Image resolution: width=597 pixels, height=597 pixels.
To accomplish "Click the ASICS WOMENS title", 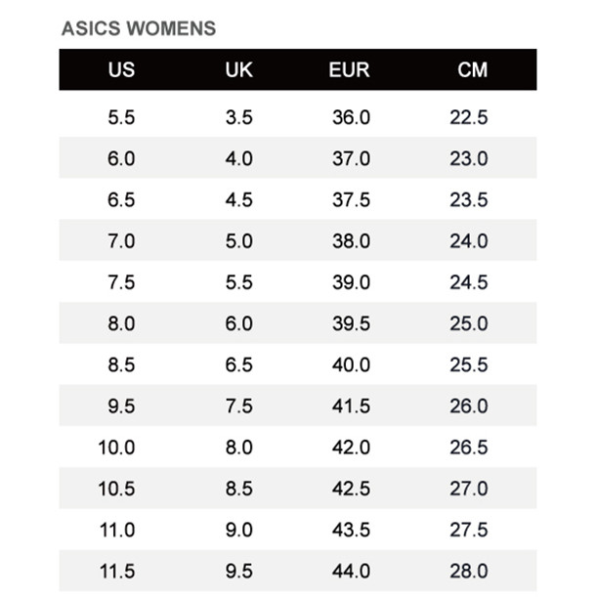I will [x=138, y=28].
